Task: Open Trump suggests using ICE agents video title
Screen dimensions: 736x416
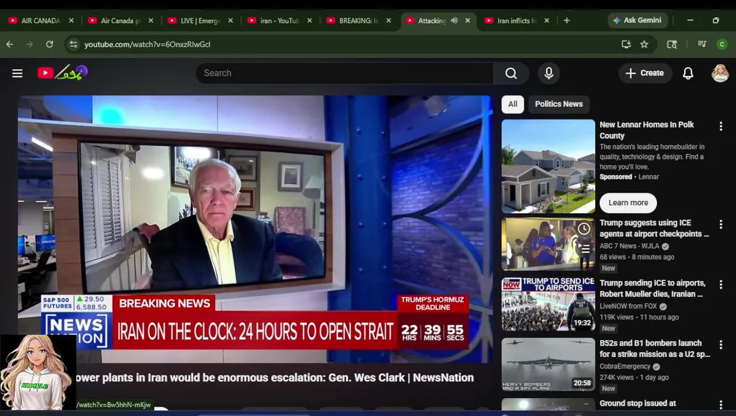Action: pos(654,228)
